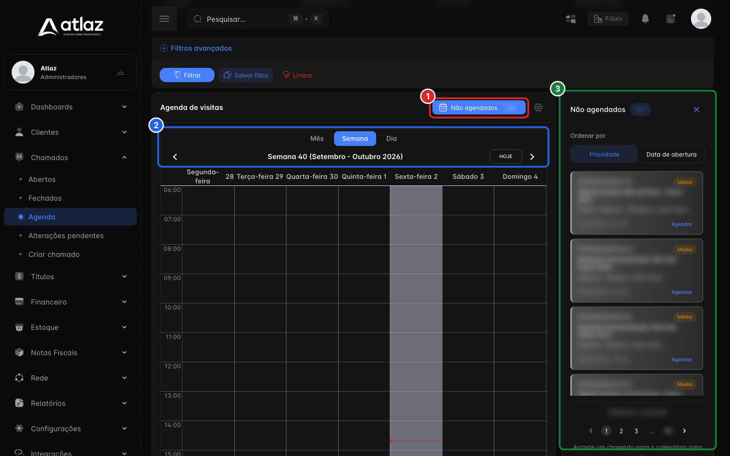
Task: Go to previous week arrow
Action: tap(175, 157)
